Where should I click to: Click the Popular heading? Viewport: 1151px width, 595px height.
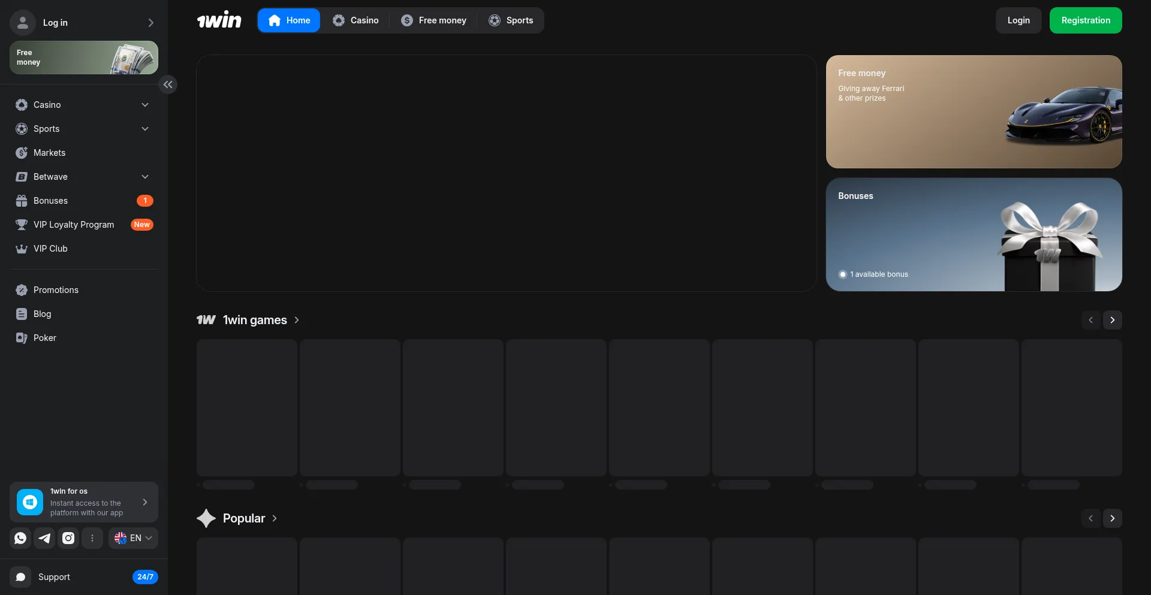coord(244,518)
